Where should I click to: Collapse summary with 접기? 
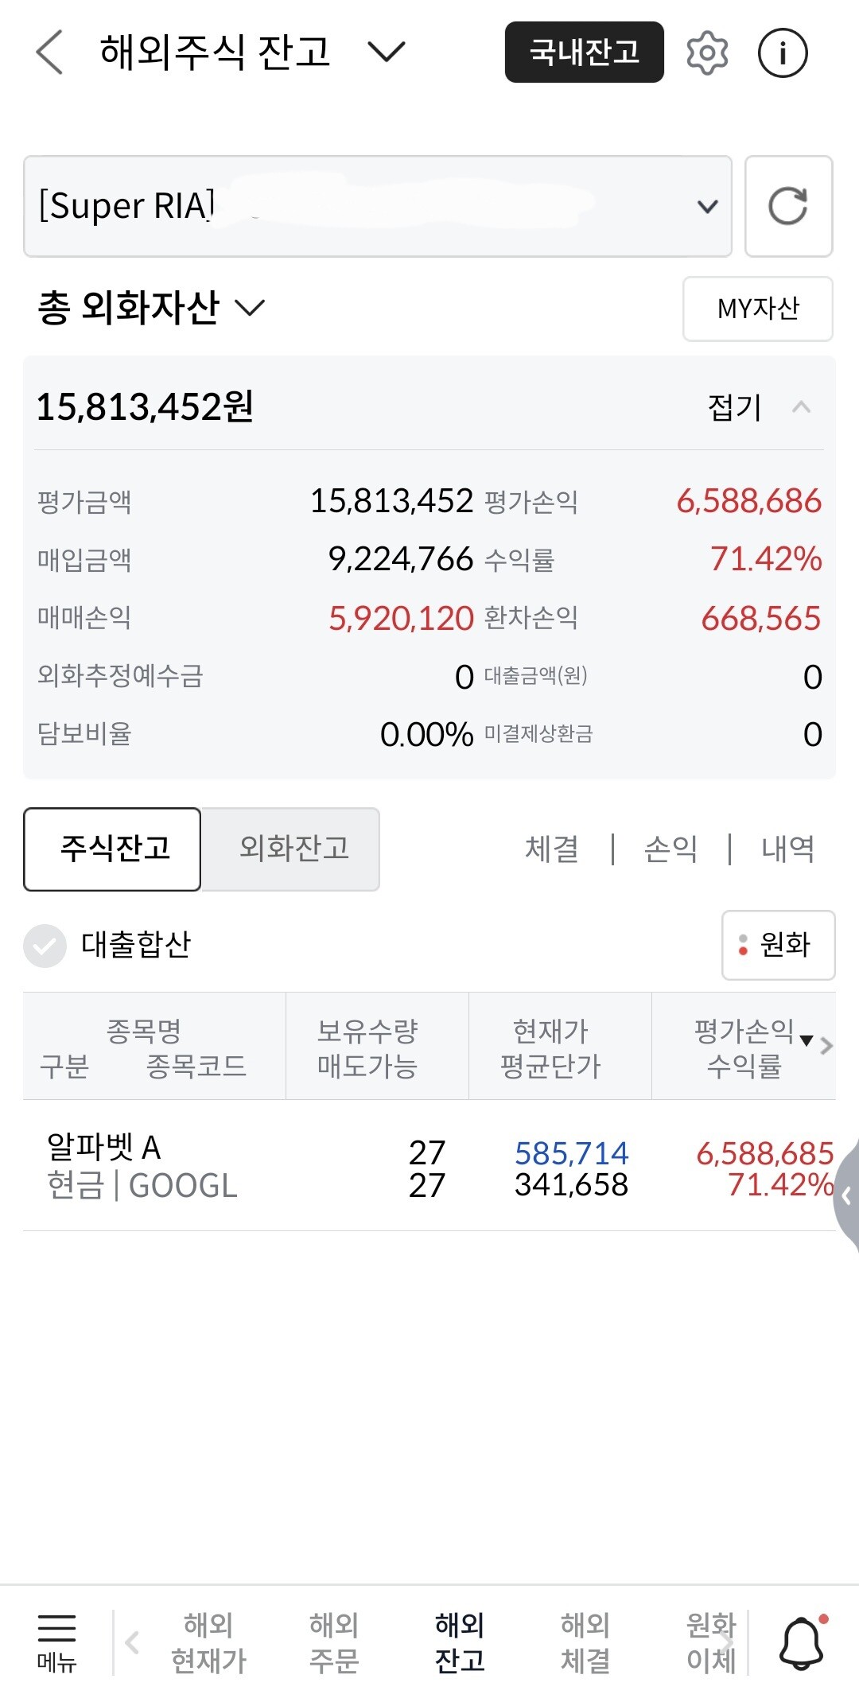pyautogui.click(x=759, y=407)
